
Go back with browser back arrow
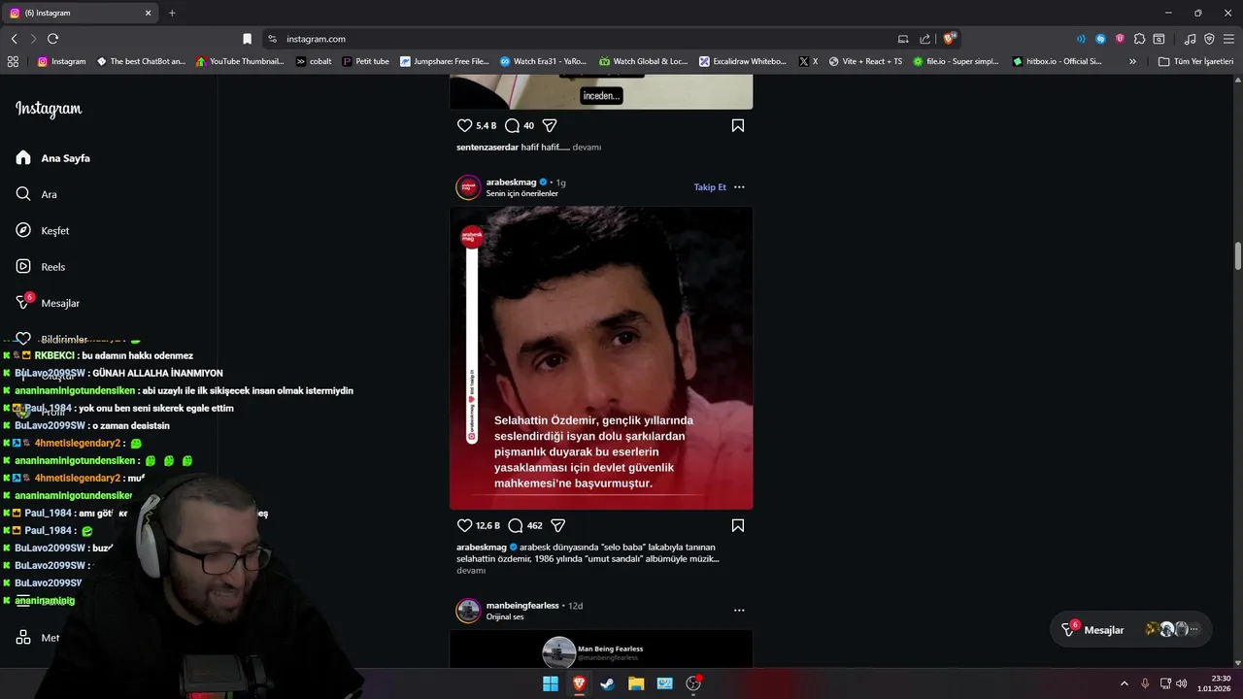[x=14, y=39]
